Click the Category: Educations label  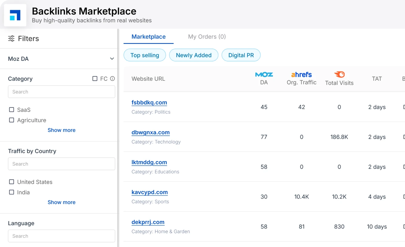click(156, 172)
